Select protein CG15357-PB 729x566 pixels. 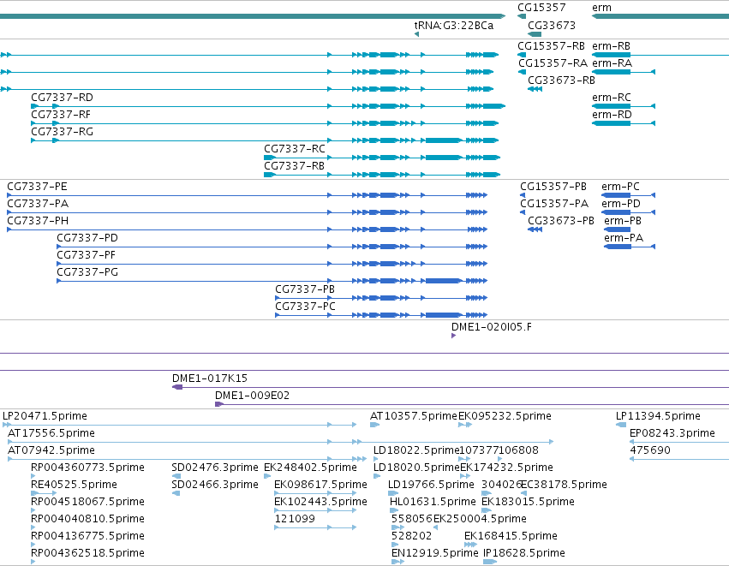tap(553, 187)
